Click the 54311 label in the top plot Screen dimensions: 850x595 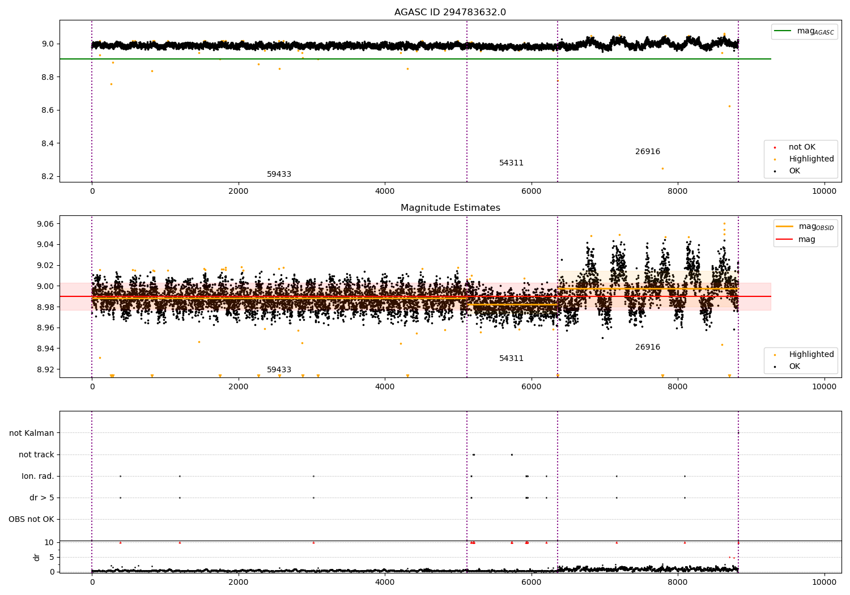(511, 163)
